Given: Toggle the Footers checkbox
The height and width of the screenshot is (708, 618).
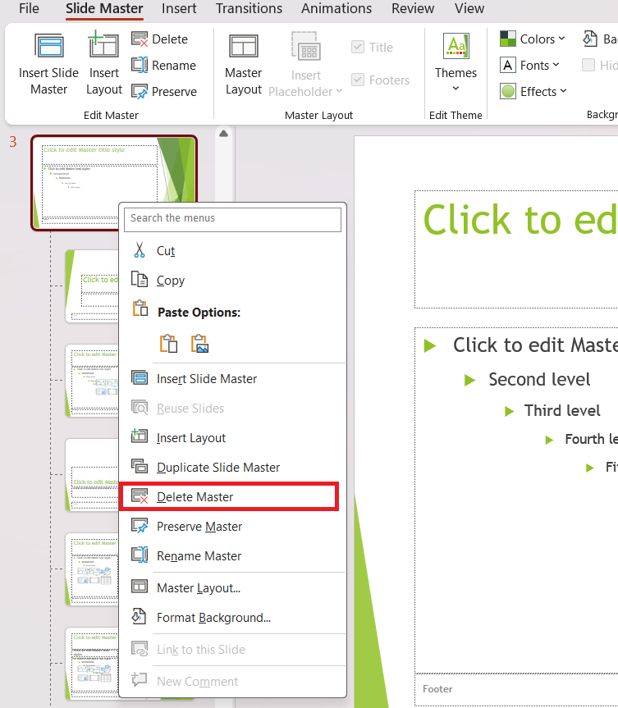Looking at the screenshot, I should [358, 80].
